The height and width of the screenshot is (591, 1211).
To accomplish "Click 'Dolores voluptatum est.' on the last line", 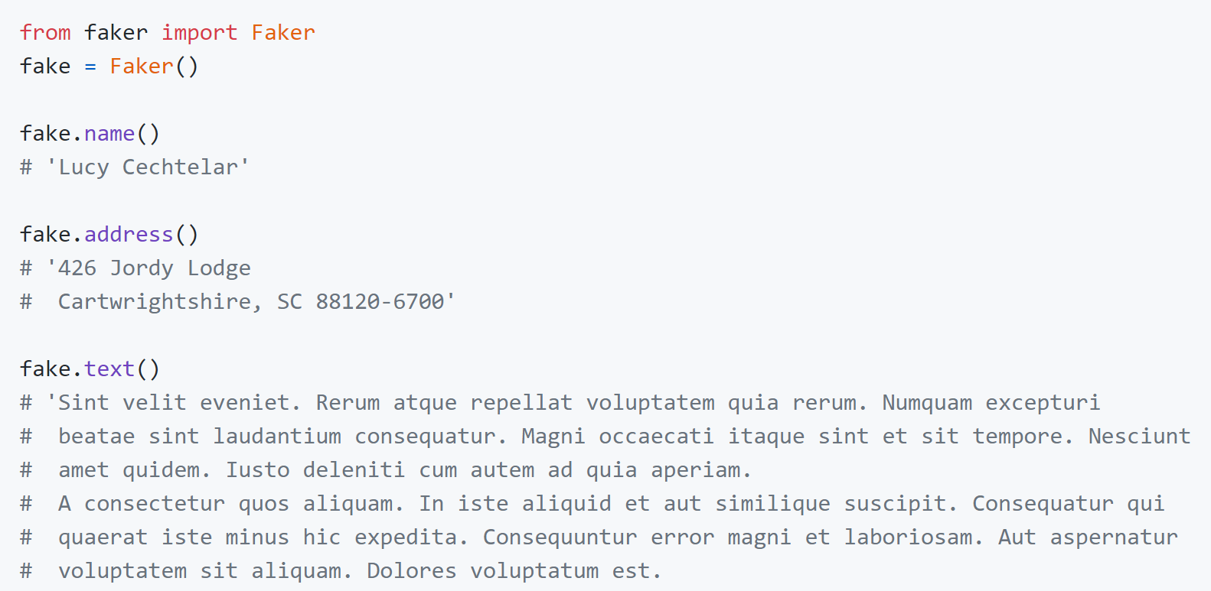I will click(x=513, y=571).
